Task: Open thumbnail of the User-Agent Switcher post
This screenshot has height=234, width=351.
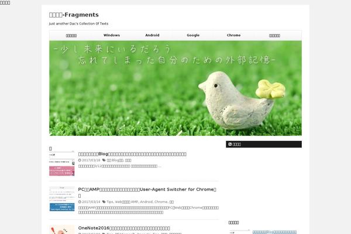Action: 61,198
